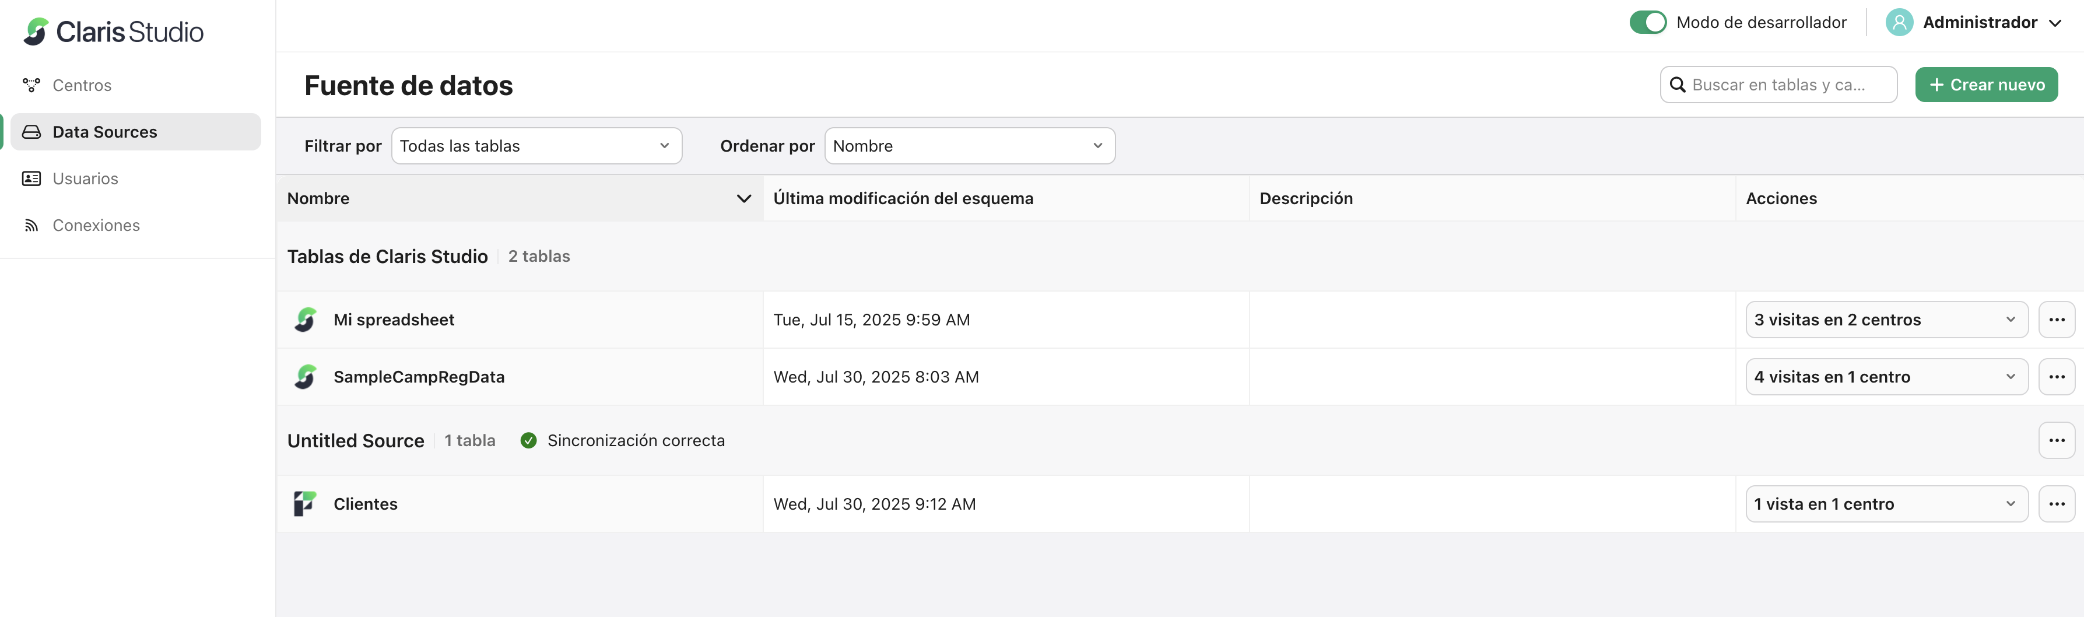Image resolution: width=2084 pixels, height=617 pixels.
Task: Open more options for Mi spreadsheet row
Action: click(2055, 320)
